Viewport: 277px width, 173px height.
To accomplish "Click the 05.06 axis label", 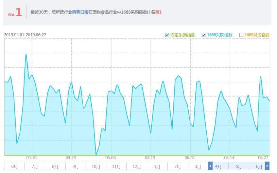I will coord(110,157).
